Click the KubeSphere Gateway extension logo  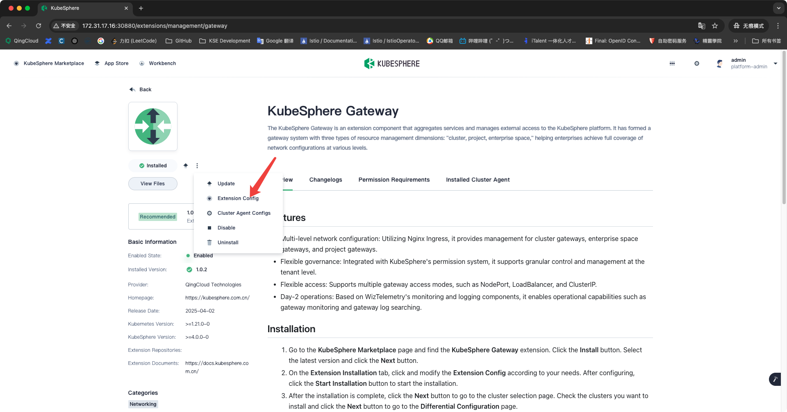point(153,126)
